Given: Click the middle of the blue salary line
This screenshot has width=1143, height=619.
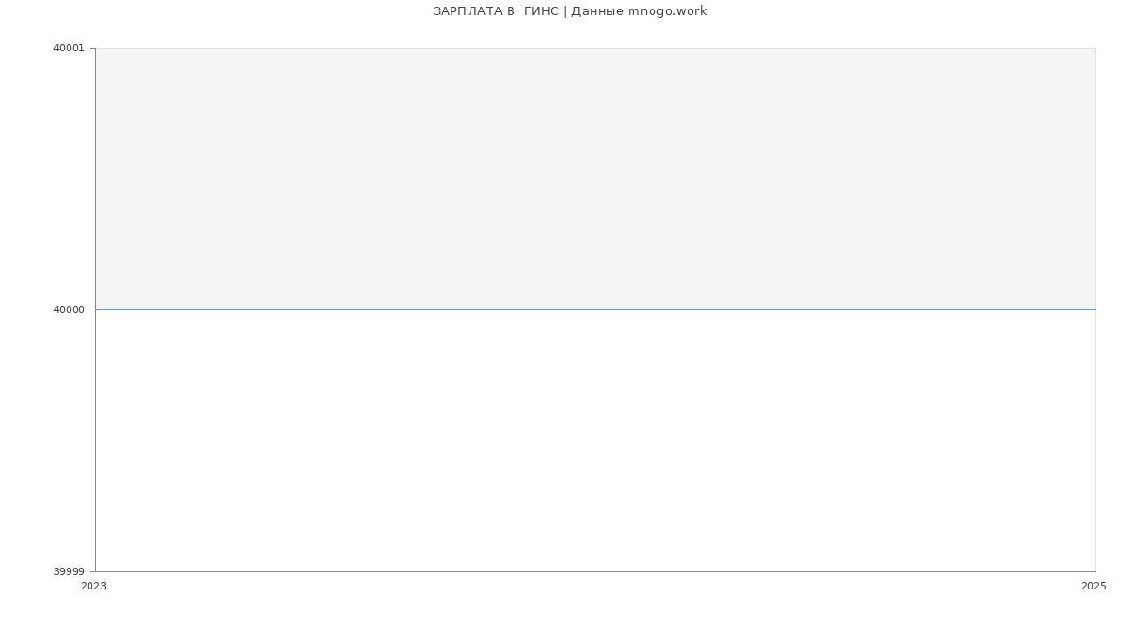Looking at the screenshot, I should tap(595, 309).
